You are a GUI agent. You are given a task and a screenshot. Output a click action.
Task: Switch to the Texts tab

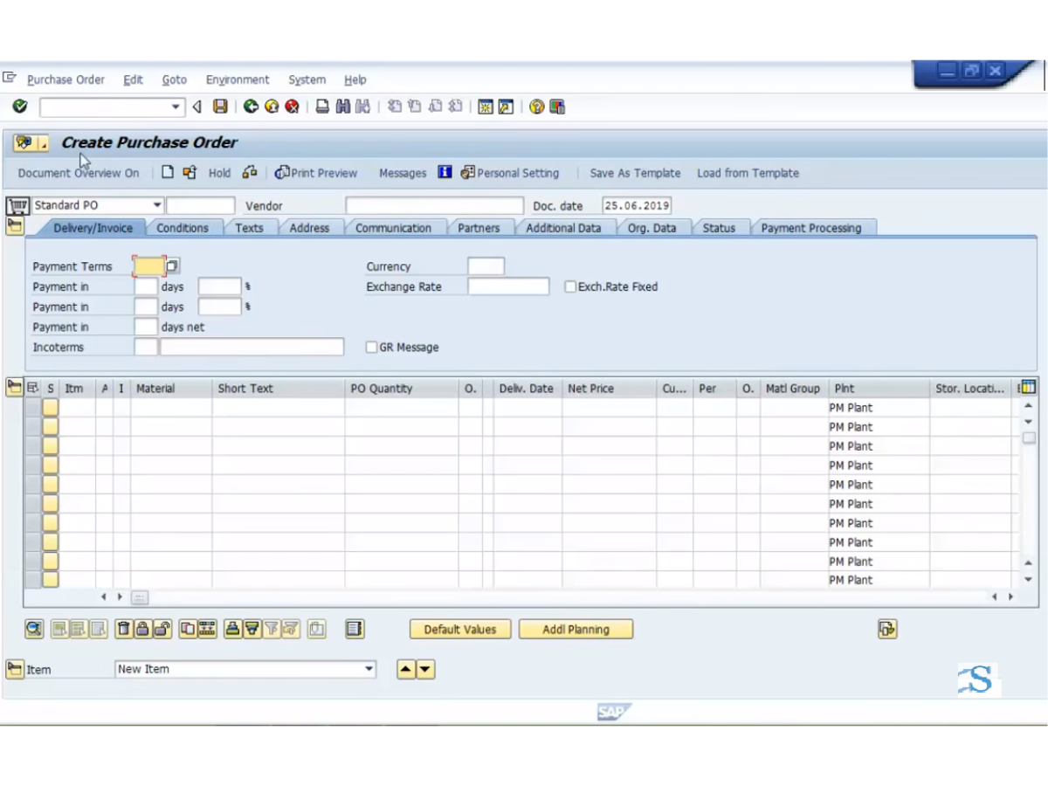click(x=249, y=228)
